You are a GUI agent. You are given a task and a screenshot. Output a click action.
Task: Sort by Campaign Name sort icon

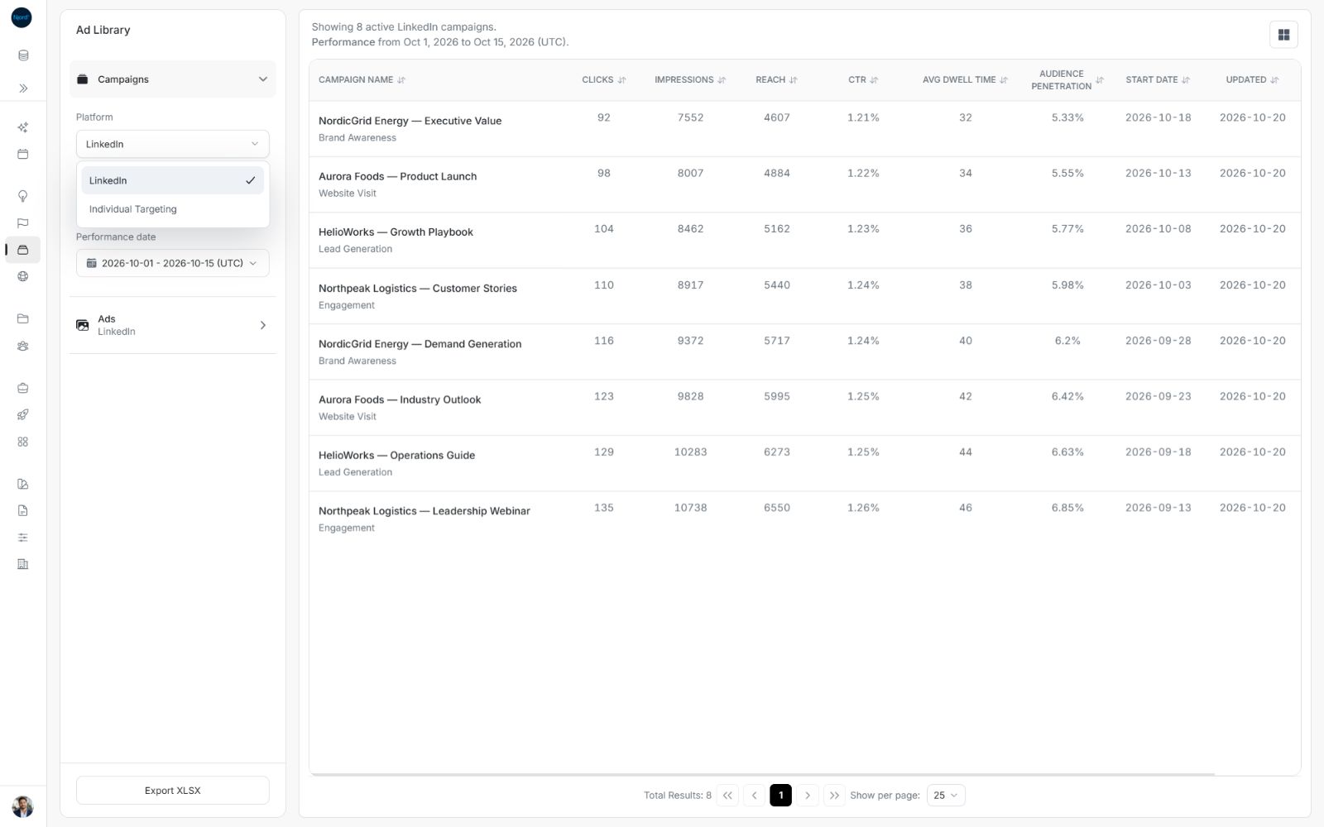(x=401, y=80)
